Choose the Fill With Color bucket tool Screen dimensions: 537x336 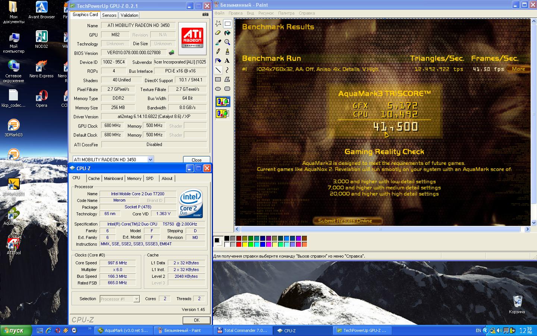click(x=227, y=33)
